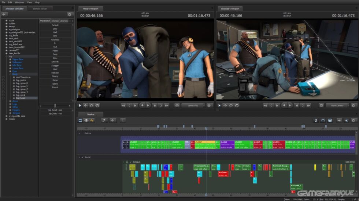This screenshot has height=201, width=359.
Task: Activate primary viewport move manipulator
Action: tap(86, 105)
